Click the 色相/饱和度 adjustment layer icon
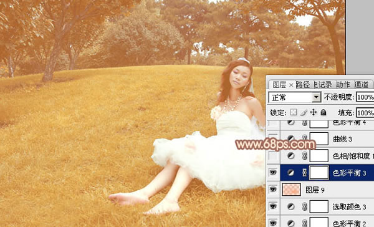This screenshot has width=374, height=227. (290, 156)
